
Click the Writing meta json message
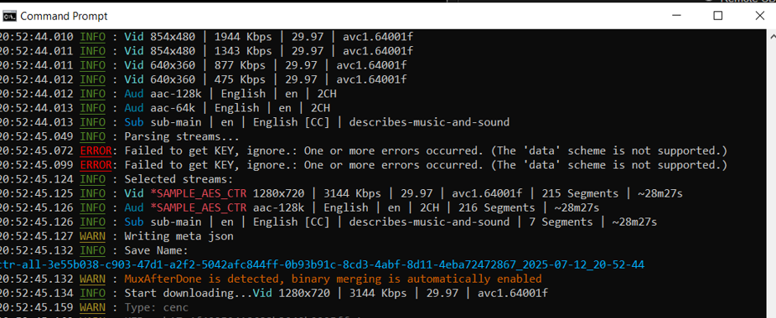click(x=178, y=236)
